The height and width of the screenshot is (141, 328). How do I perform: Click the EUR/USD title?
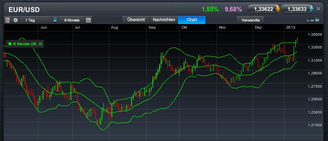coord(24,10)
